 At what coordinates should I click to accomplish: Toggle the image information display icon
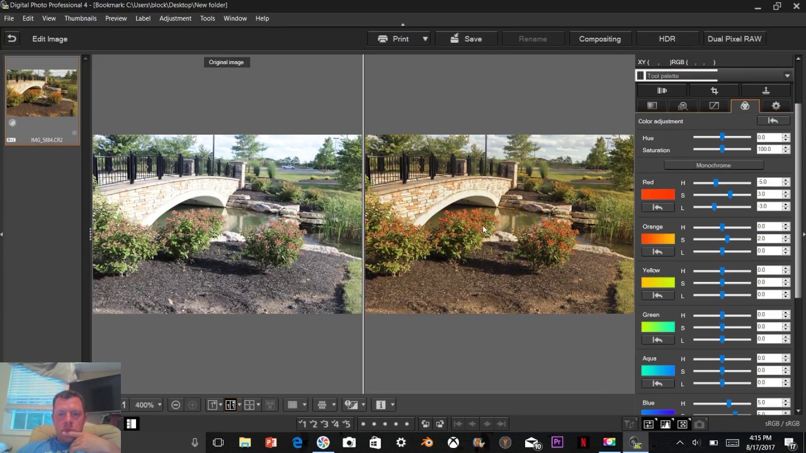tap(380, 405)
